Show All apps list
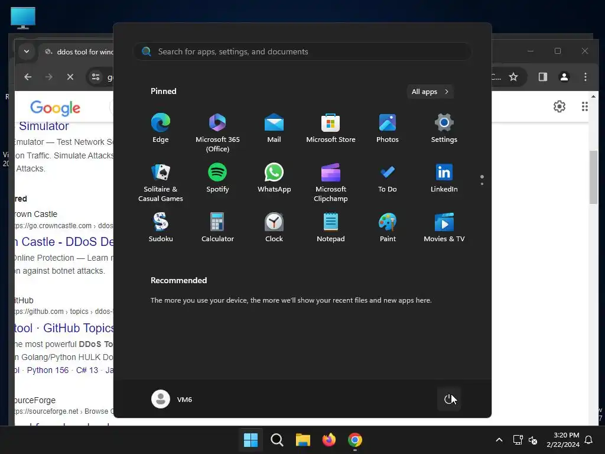Image resolution: width=605 pixels, height=454 pixels. (x=430, y=92)
